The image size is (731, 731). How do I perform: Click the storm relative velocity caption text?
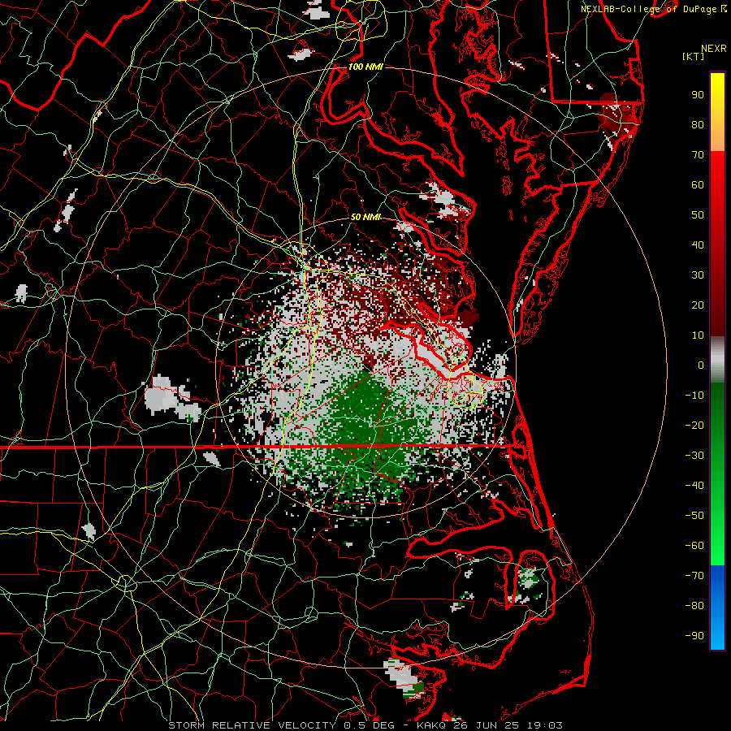click(365, 725)
